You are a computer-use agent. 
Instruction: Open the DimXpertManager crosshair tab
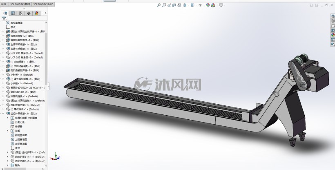point(29,13)
